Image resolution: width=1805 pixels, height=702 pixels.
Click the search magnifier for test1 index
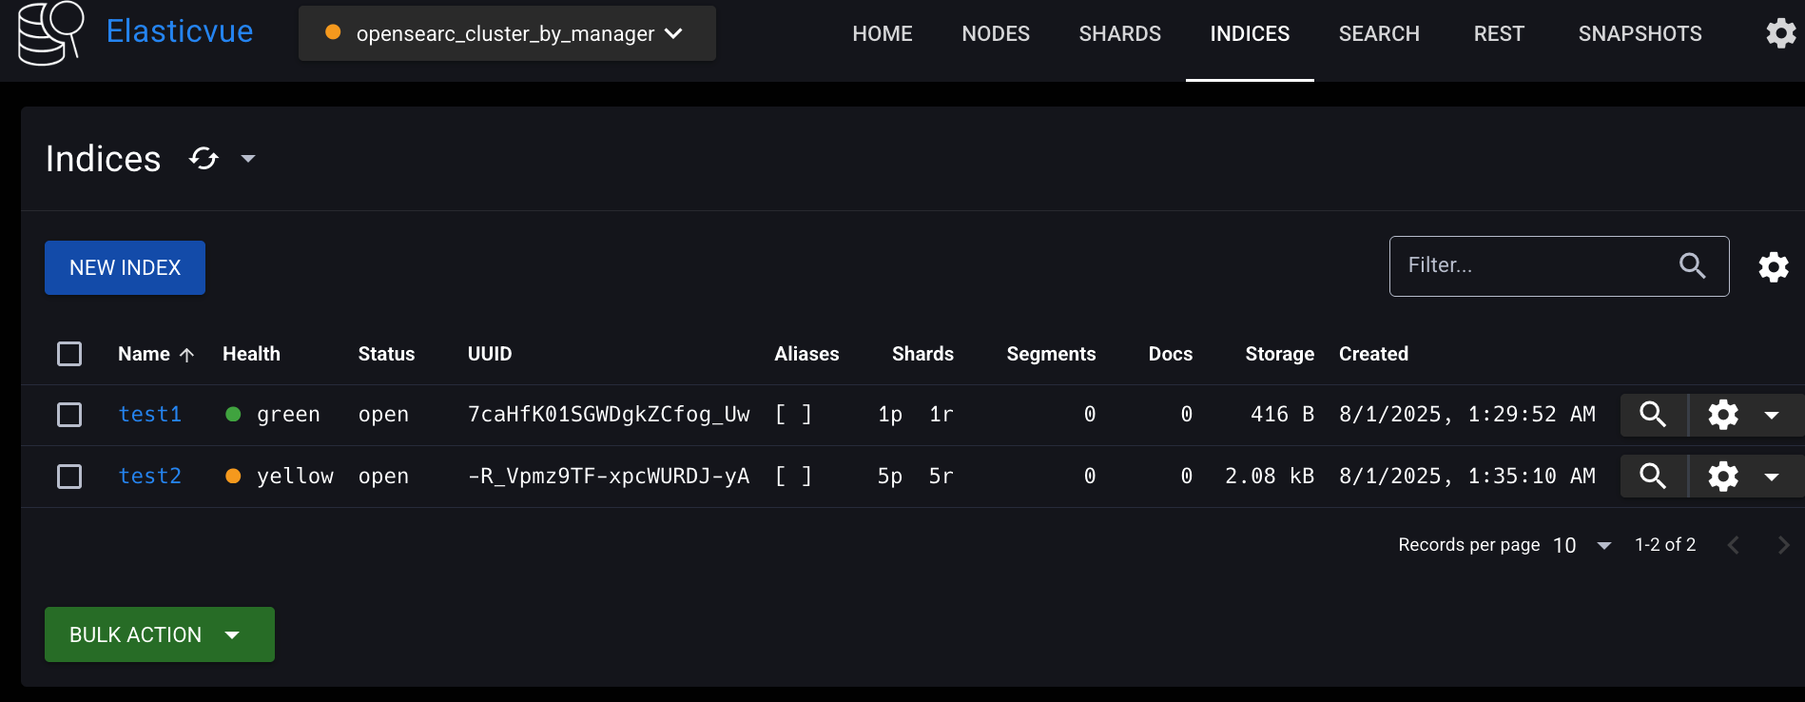point(1653,415)
